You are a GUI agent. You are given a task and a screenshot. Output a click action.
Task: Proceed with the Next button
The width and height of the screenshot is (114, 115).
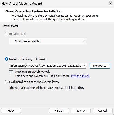pos(81,111)
